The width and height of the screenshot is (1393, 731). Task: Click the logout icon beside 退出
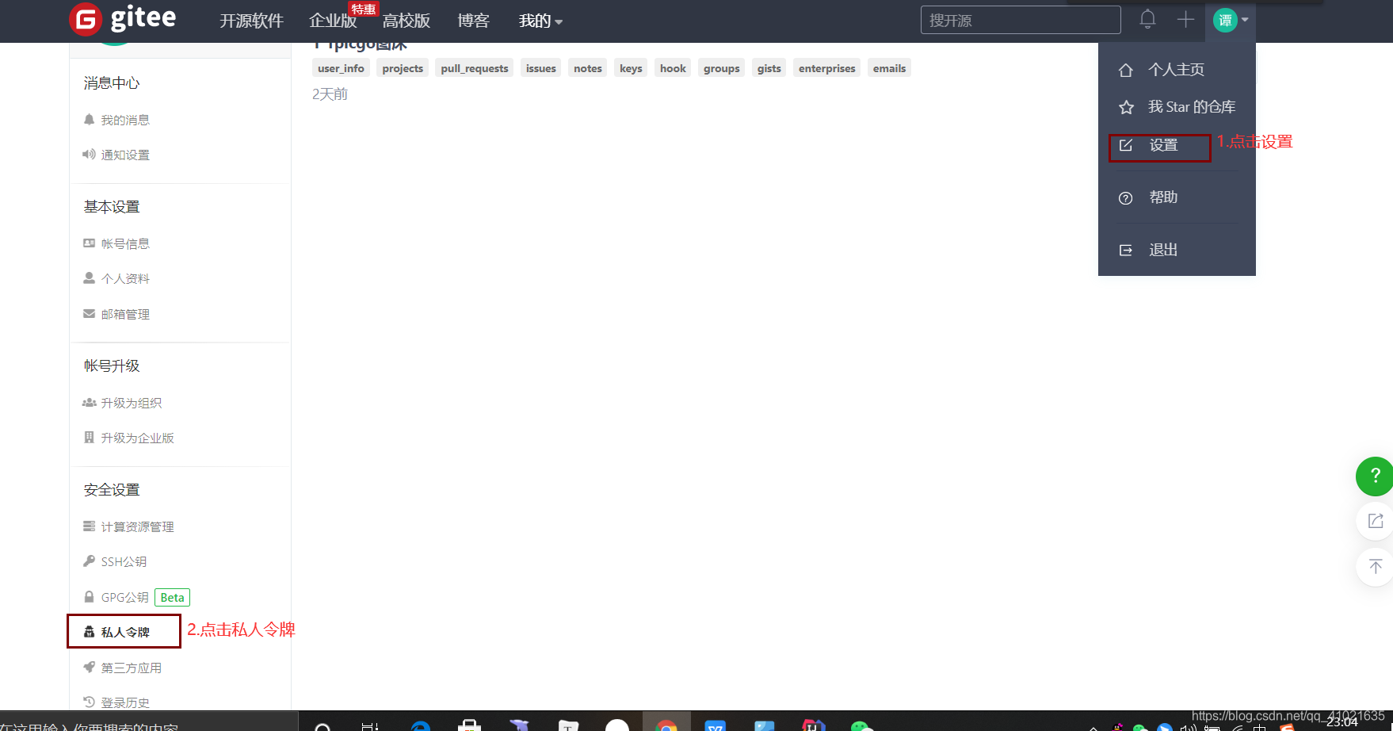coord(1126,251)
